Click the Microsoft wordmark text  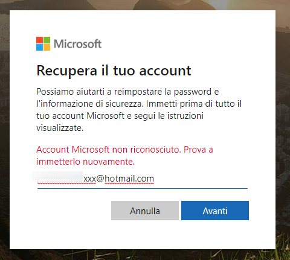click(77, 43)
